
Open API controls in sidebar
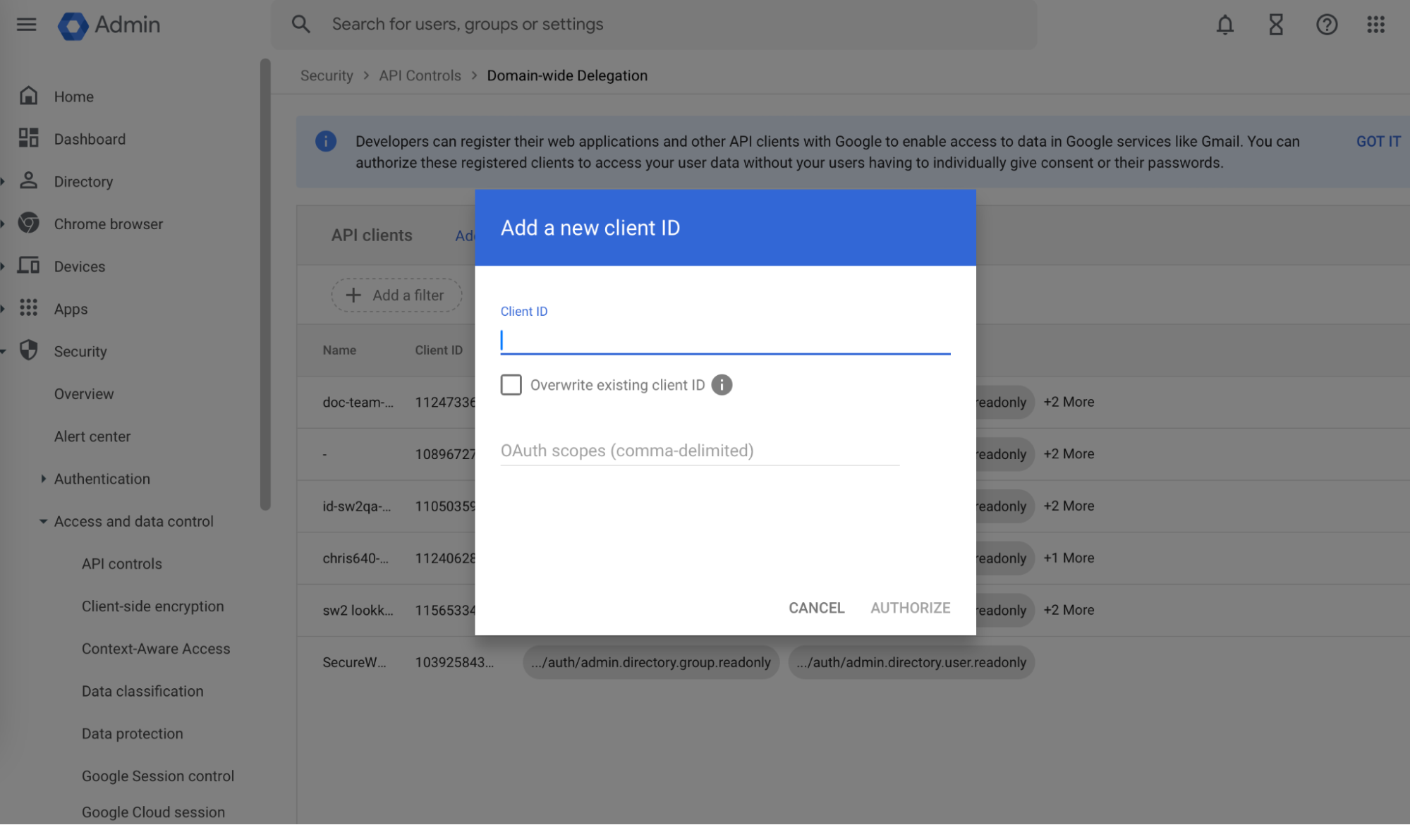coord(121,564)
